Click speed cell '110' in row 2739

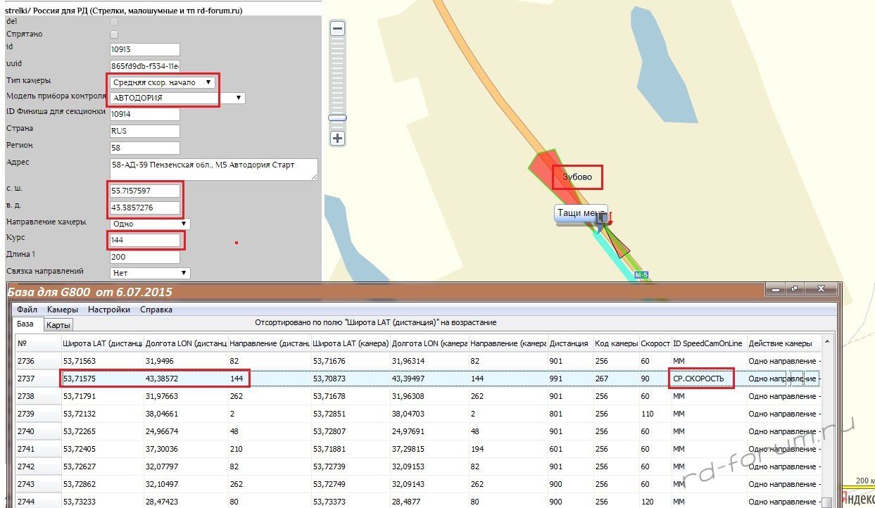(655, 414)
